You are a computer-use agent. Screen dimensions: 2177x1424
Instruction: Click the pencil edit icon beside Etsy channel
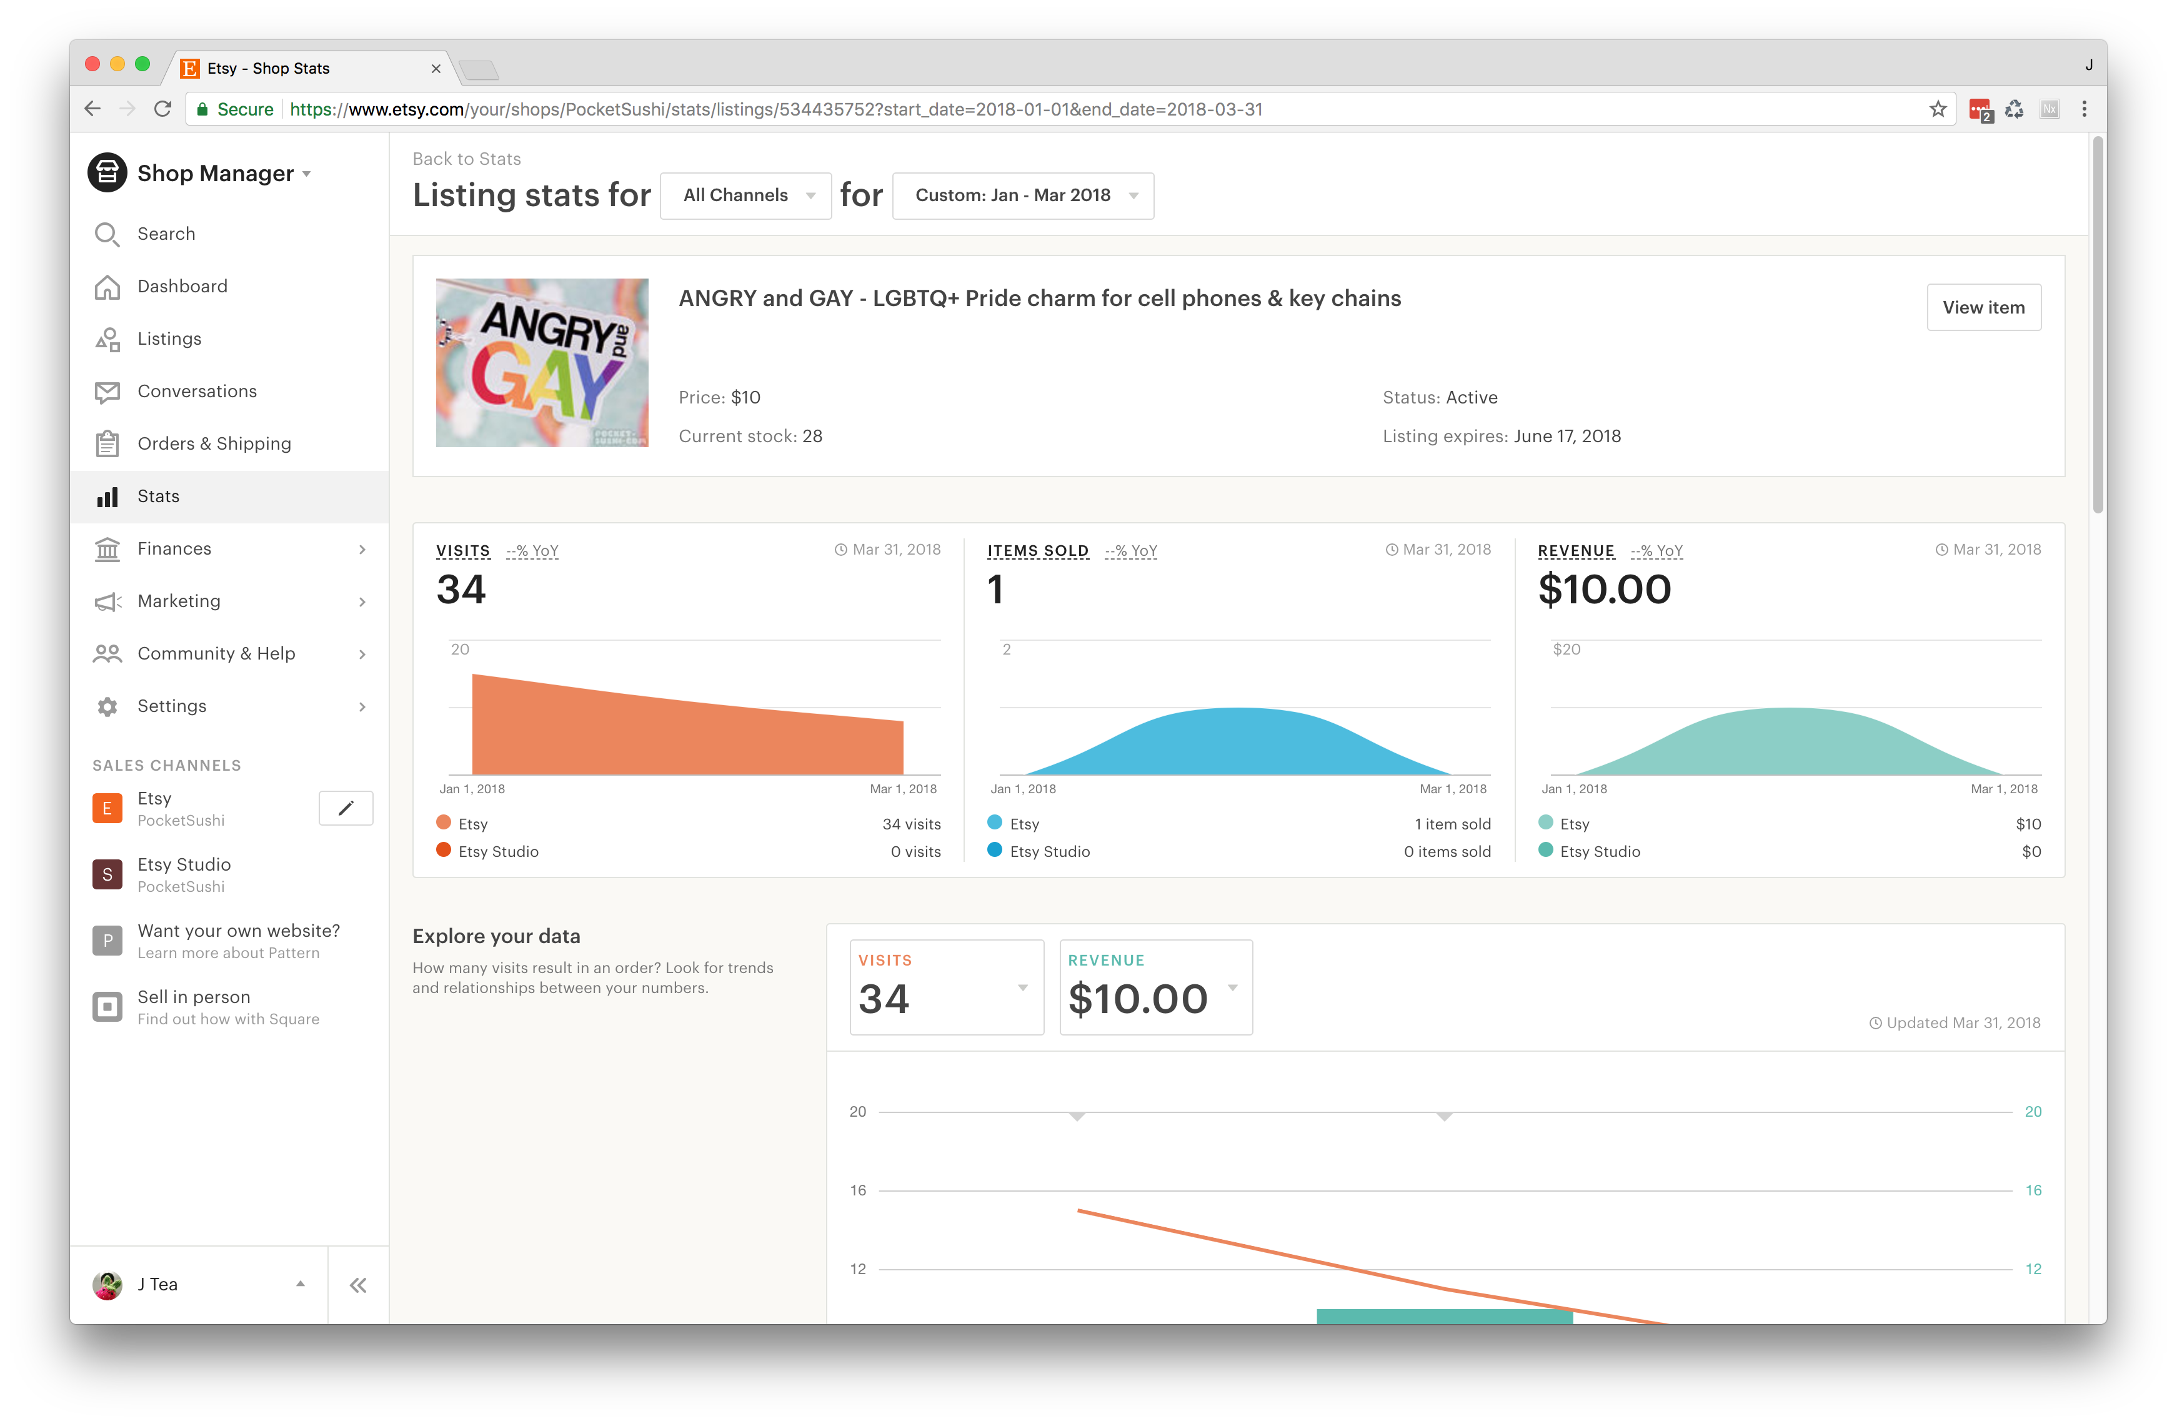point(346,808)
